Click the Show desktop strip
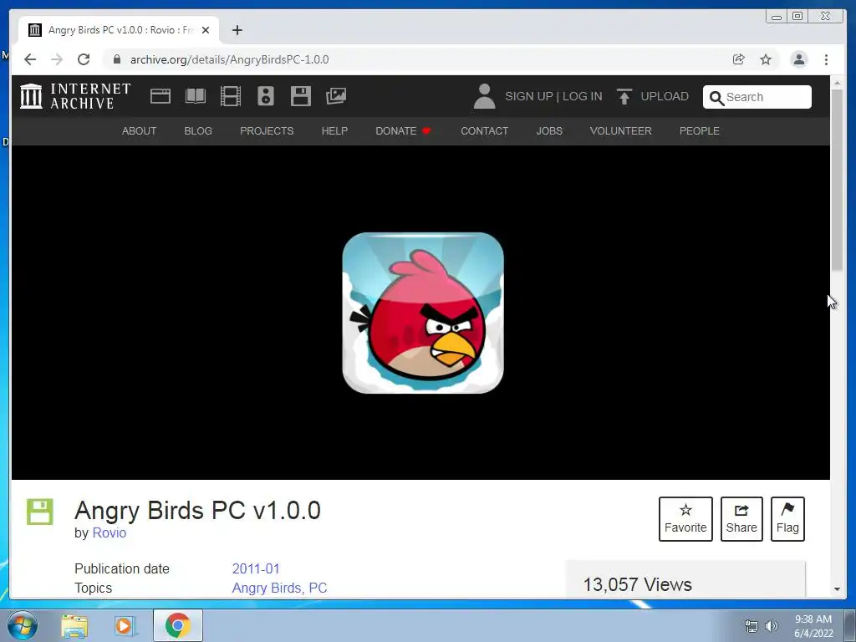The width and height of the screenshot is (856, 642). (850, 625)
